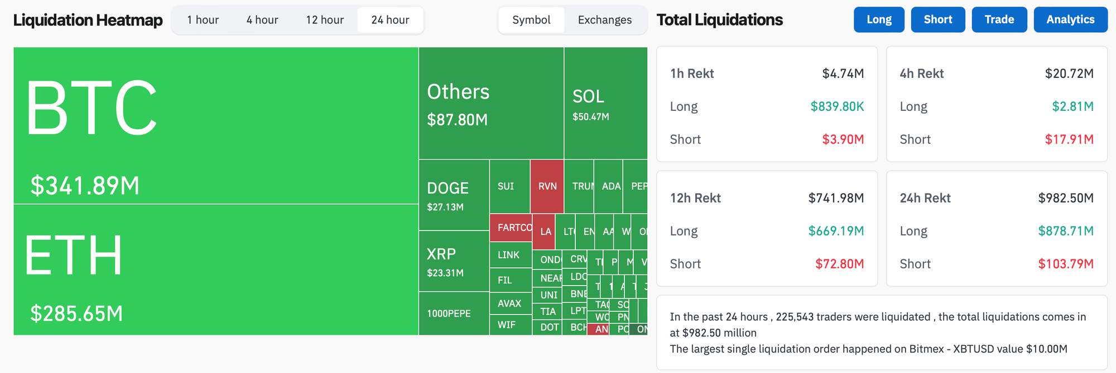Select the 24 hour timeframe
The image size is (1116, 373).
(390, 20)
